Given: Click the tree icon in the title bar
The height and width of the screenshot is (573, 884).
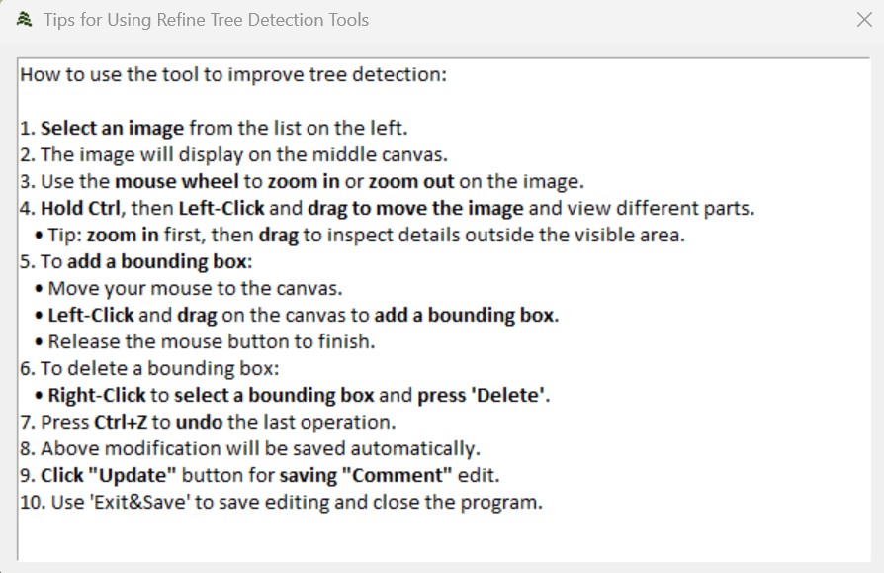Looking at the screenshot, I should [24, 20].
